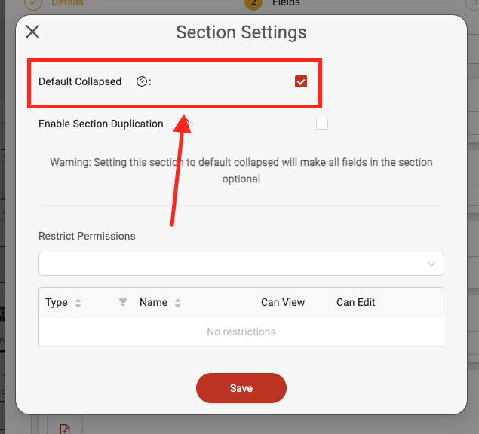
Task: Click the Type column header label
Action: pyautogui.click(x=57, y=302)
